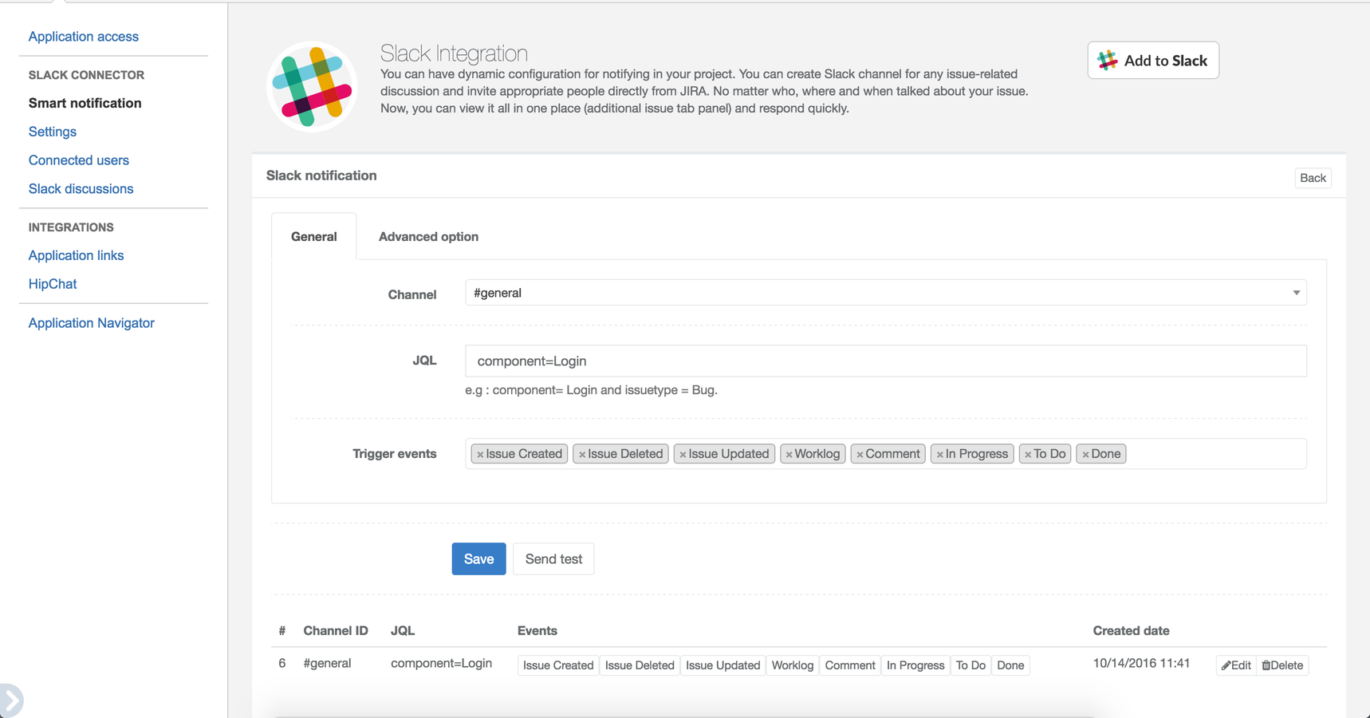Select Smart notification in the sidebar

[85, 103]
